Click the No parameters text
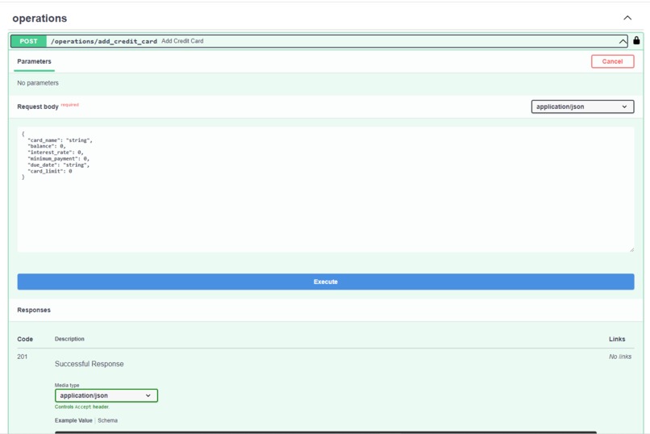 click(x=38, y=83)
